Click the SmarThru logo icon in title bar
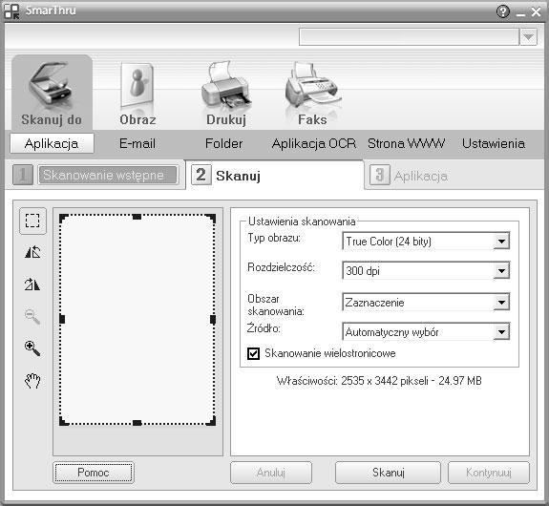 11,11
